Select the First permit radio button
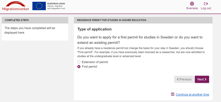The height and width of the screenshot is (102, 221). [x=79, y=67]
